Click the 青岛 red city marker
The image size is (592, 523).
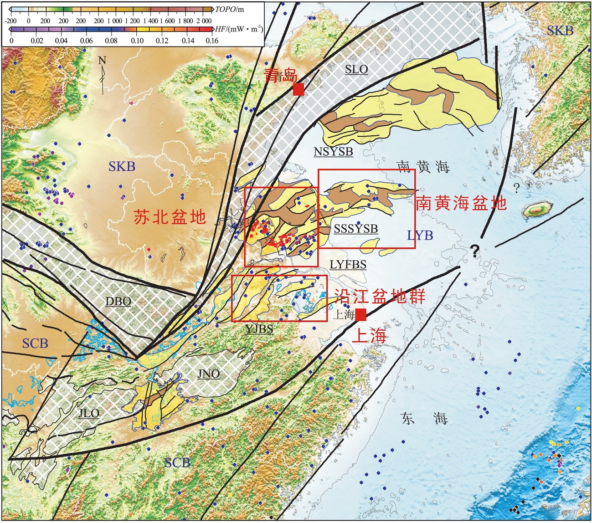299,90
